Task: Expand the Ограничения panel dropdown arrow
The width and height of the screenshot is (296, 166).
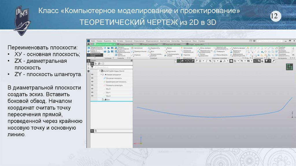Action: [264, 58]
